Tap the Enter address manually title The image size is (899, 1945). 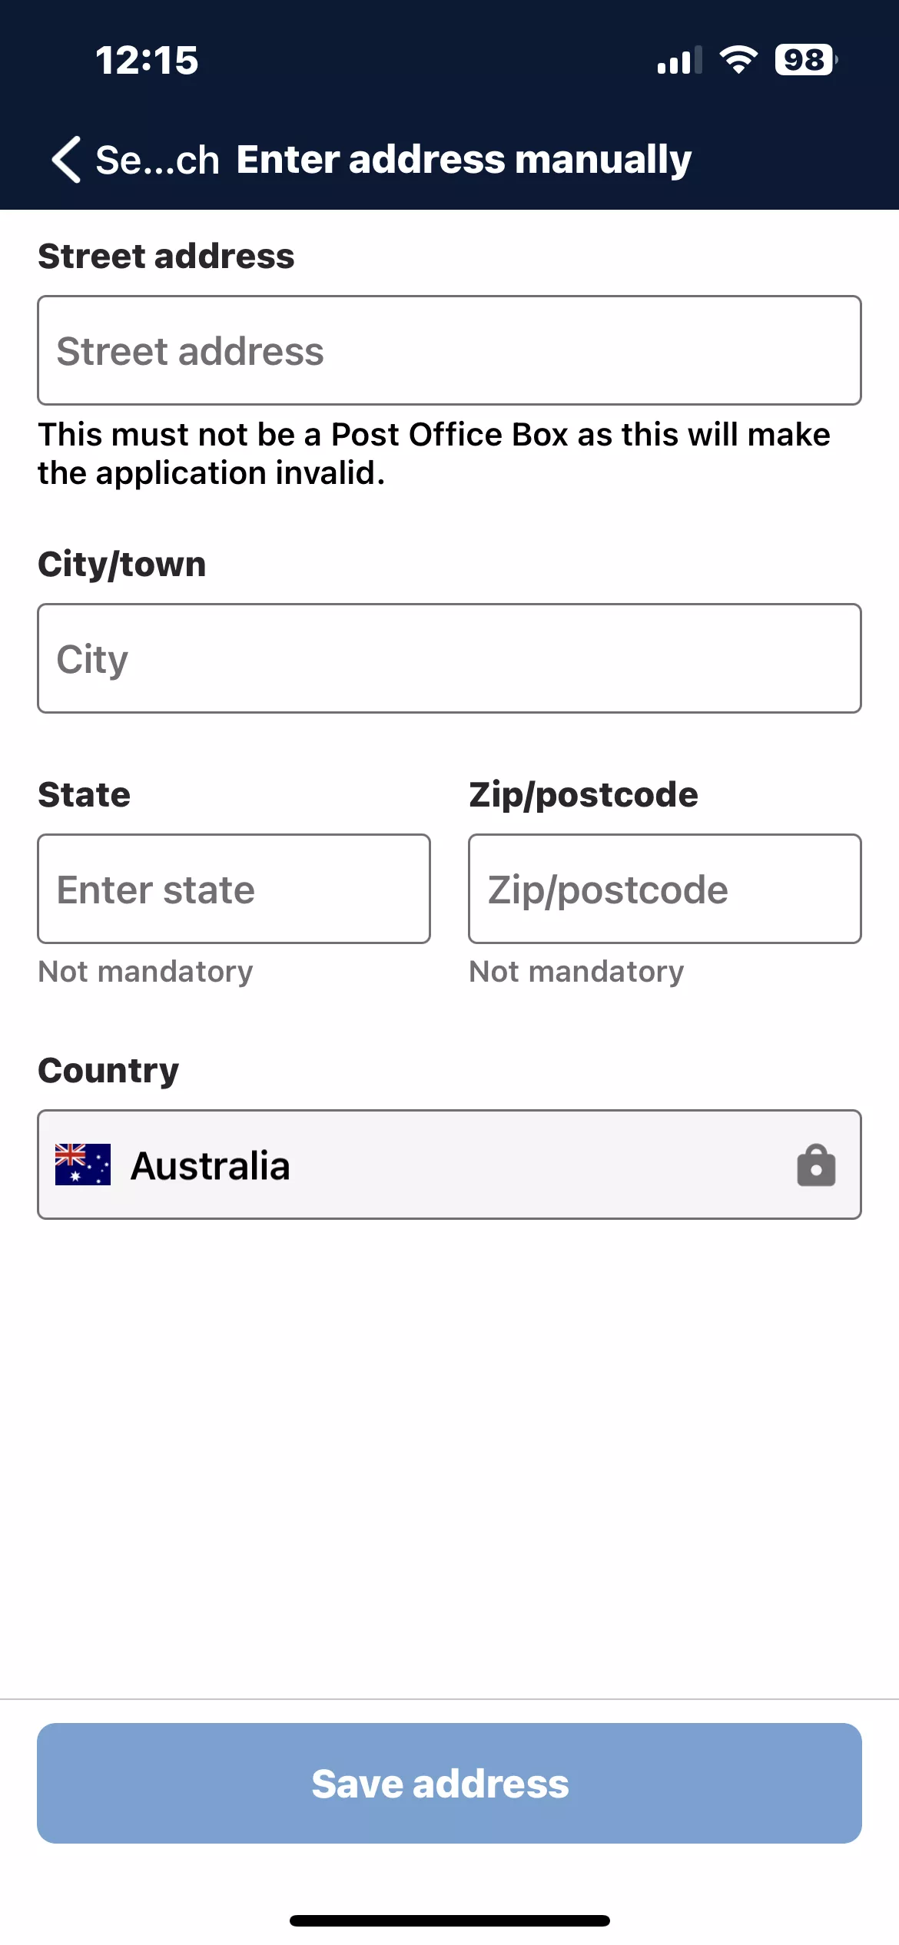tap(464, 160)
